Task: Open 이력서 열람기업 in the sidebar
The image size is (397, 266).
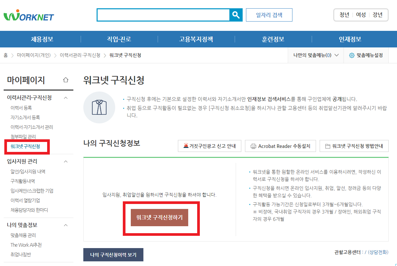Action: click(25, 200)
